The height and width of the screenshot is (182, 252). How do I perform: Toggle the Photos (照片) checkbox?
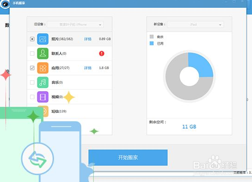tap(32, 39)
